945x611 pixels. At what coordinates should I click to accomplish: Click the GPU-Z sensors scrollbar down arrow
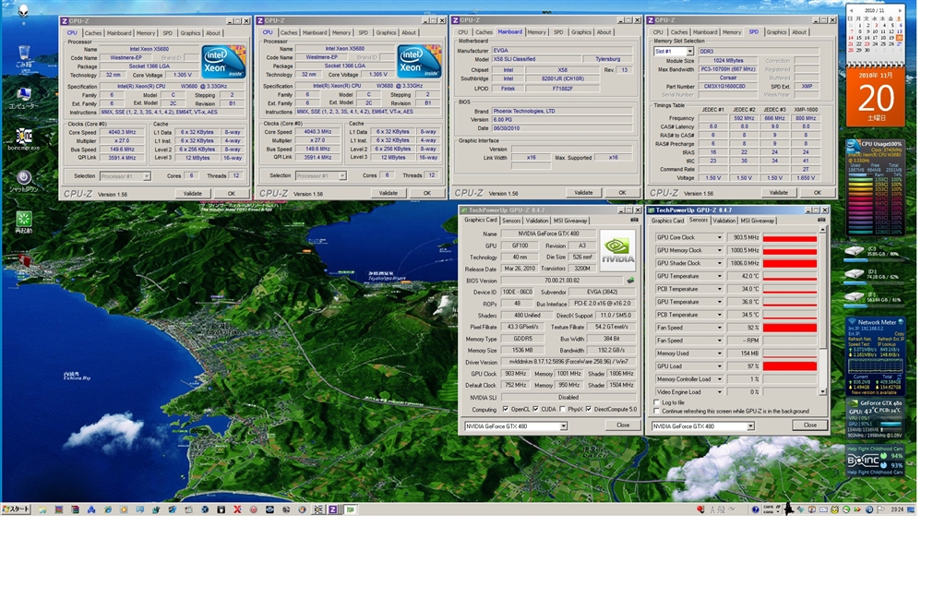(x=822, y=391)
